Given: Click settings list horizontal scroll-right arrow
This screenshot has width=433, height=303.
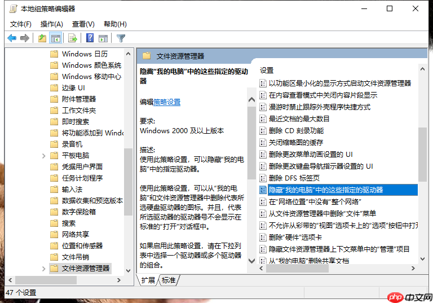Looking at the screenshot, I should coord(413,268).
